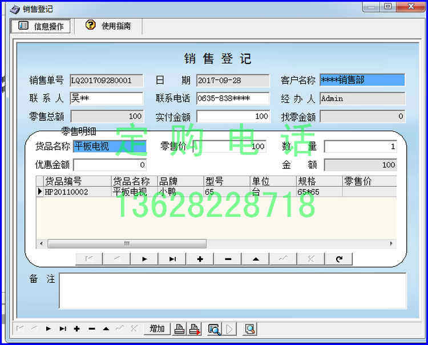Go to next record in detail navigator
This screenshot has height=345, width=428.
coord(144,259)
